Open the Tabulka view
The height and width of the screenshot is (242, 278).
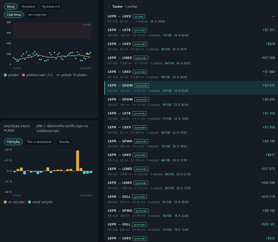64,142
